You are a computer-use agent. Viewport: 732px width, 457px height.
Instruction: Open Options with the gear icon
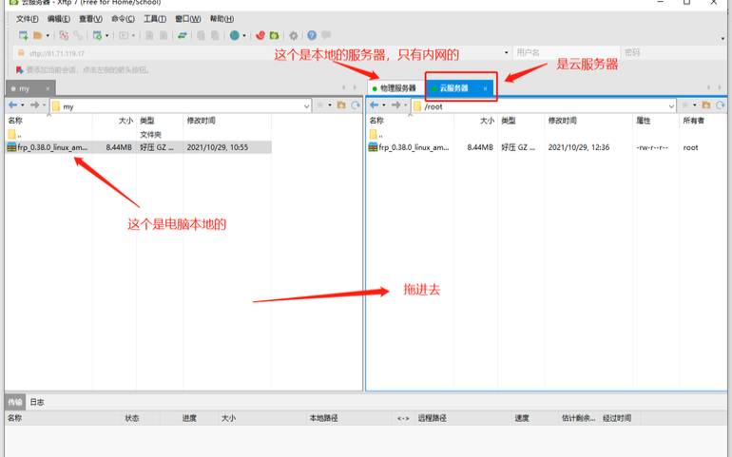click(x=293, y=35)
